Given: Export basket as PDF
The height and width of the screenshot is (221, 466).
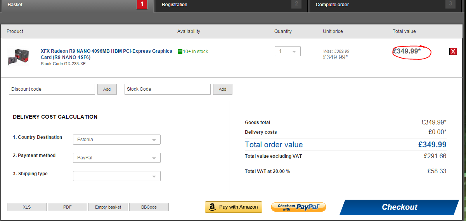Looking at the screenshot, I should (x=68, y=207).
